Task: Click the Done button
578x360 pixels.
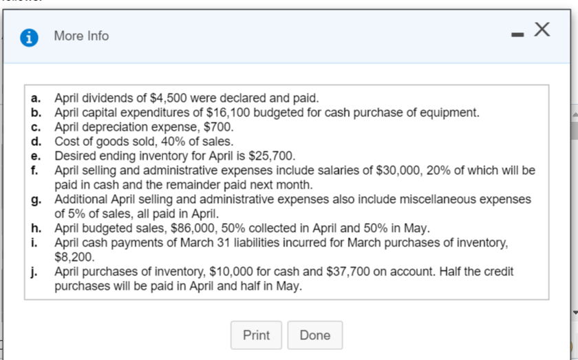Action: coord(315,335)
